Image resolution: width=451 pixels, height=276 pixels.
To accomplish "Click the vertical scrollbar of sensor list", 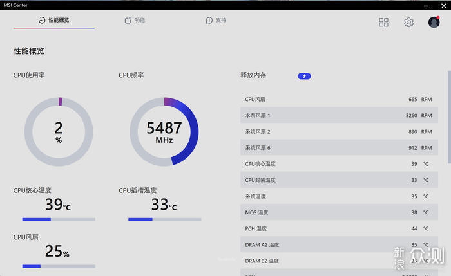I will tap(449, 117).
